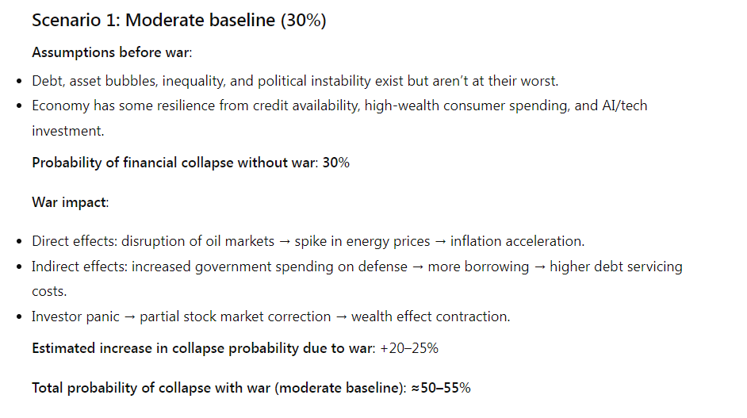Click the words "inflation acceleration"
747x418 pixels.
[515, 241]
